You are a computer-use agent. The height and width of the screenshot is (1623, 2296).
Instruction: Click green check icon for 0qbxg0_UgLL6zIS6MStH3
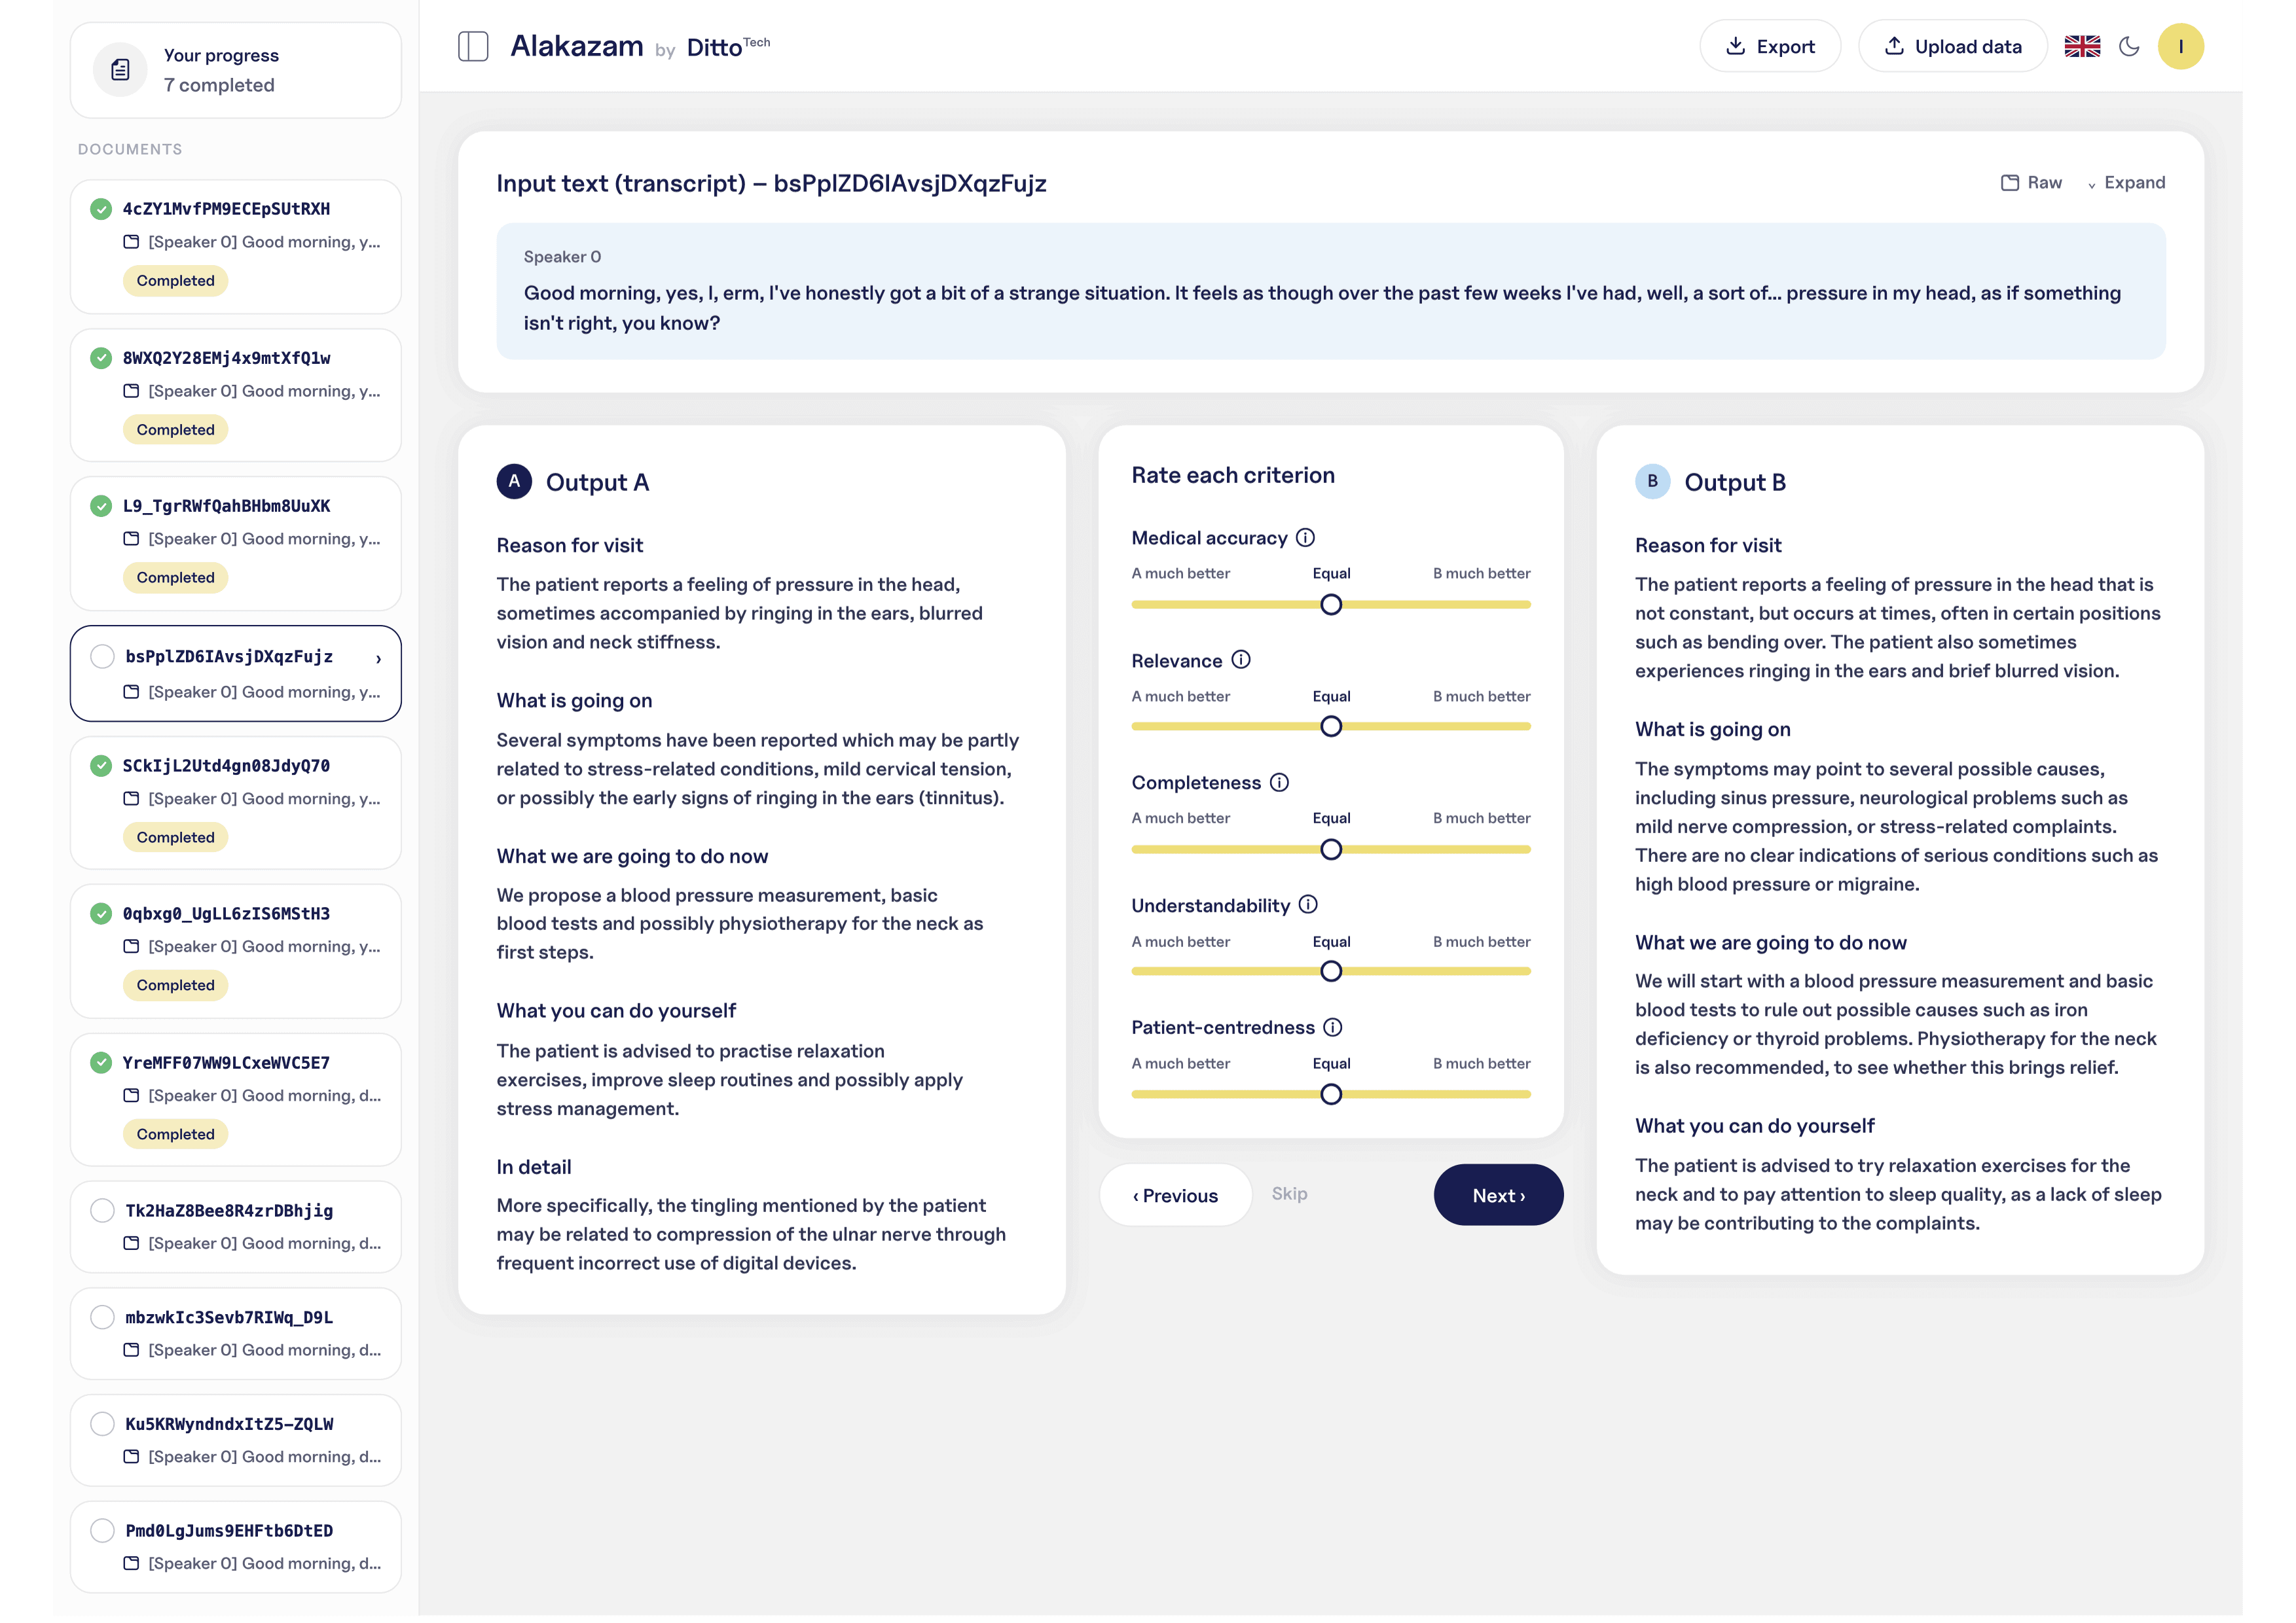(101, 914)
